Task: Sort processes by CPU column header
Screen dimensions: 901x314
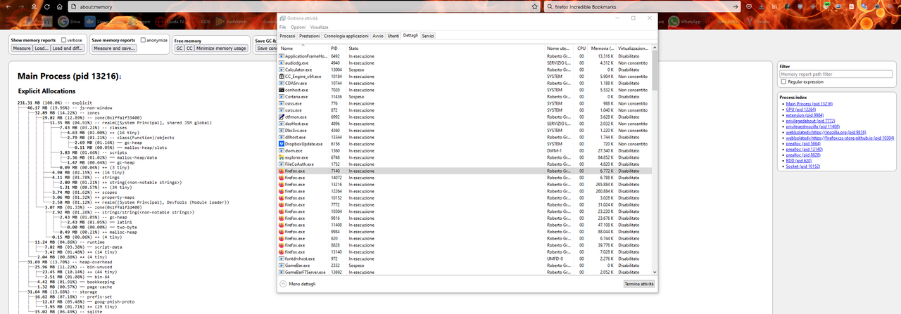Action: click(581, 48)
